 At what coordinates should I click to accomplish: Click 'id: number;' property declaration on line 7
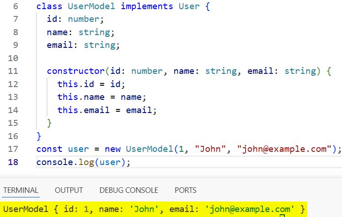(75, 19)
